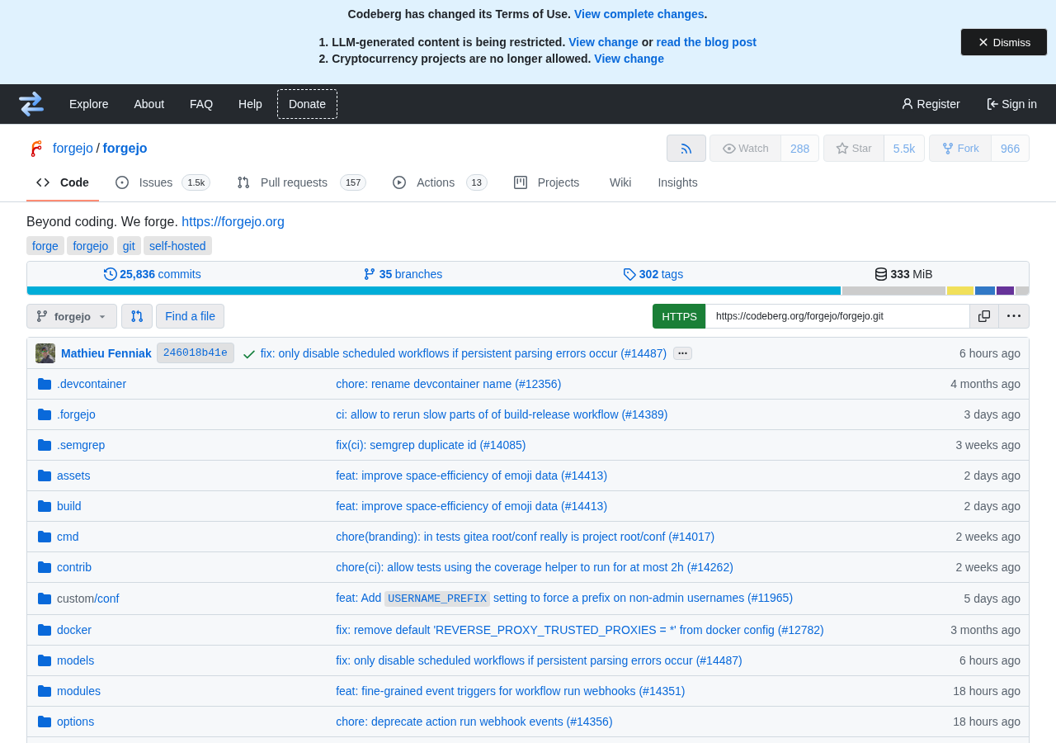1056x743 pixels.
Task: Click the Find a file button
Action: tap(190, 316)
